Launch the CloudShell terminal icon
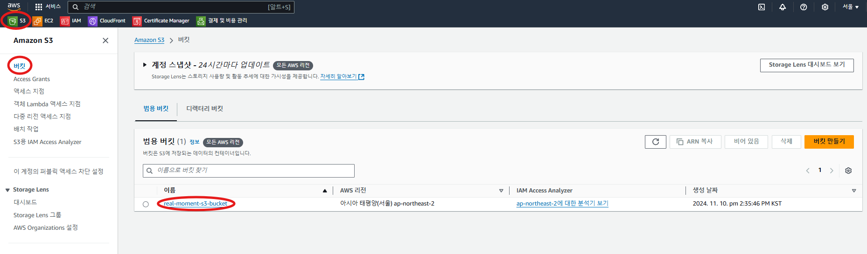This screenshot has width=867, height=254. coord(762,7)
